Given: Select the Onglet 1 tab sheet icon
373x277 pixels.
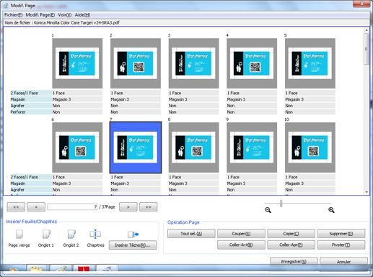Looking at the screenshot, I should 46,234.
